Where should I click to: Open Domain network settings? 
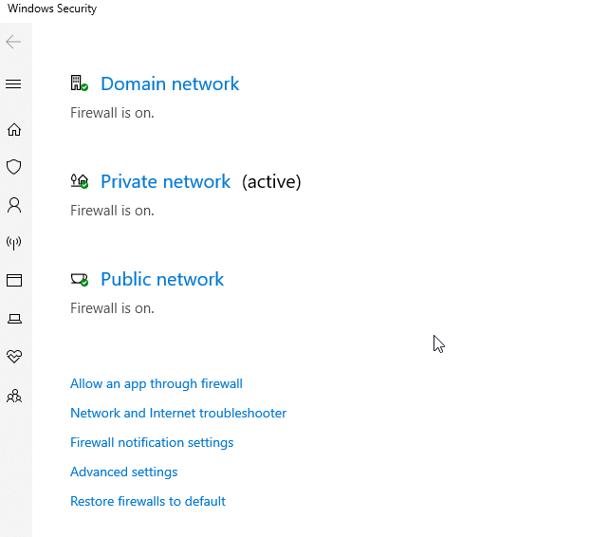point(170,83)
